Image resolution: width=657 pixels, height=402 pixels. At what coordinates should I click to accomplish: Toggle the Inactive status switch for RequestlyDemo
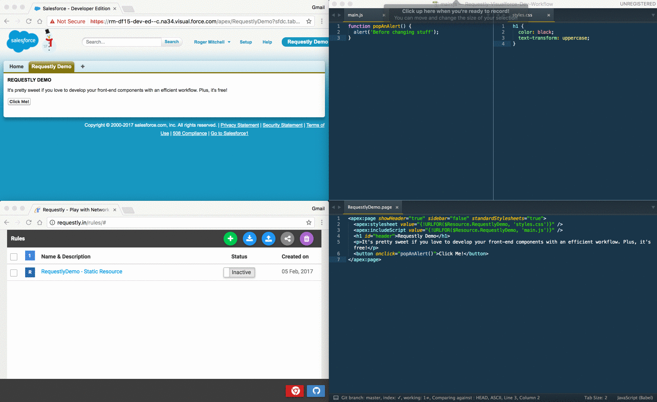[239, 272]
